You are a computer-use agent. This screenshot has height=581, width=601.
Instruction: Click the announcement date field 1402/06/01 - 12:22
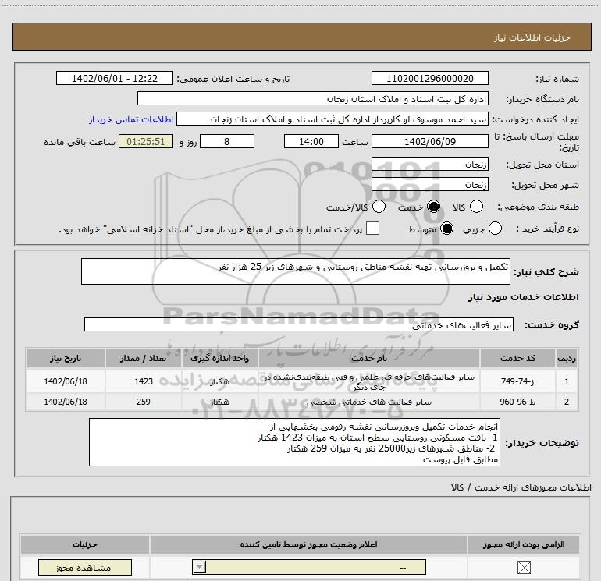[115, 78]
